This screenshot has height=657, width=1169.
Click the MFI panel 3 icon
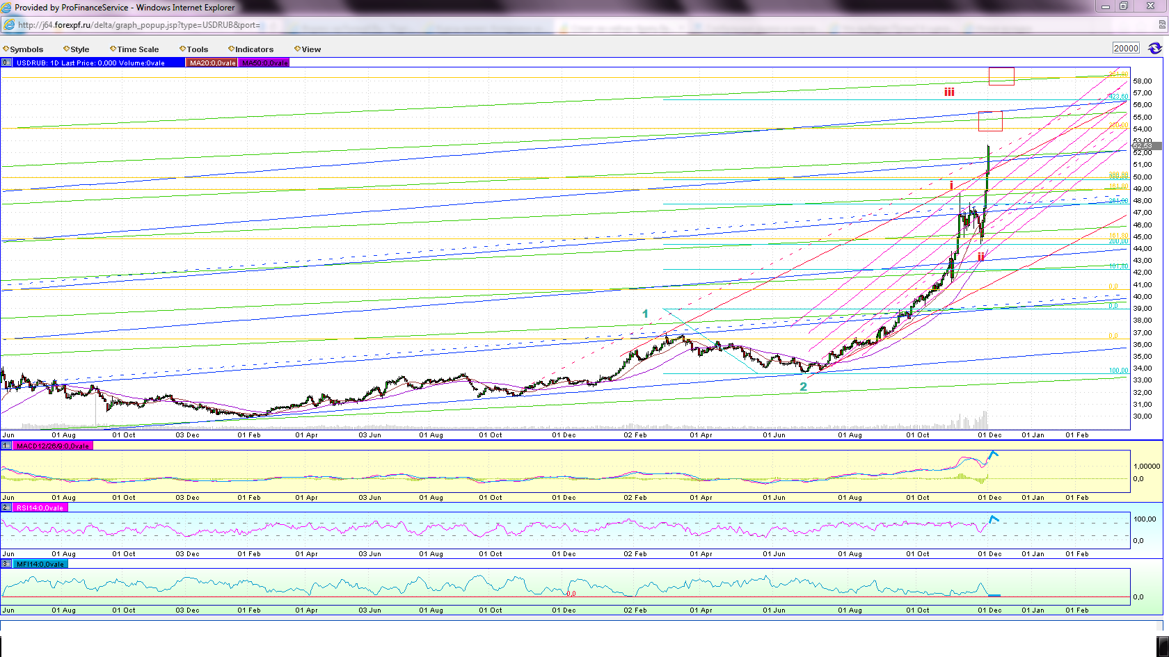[x=6, y=564]
